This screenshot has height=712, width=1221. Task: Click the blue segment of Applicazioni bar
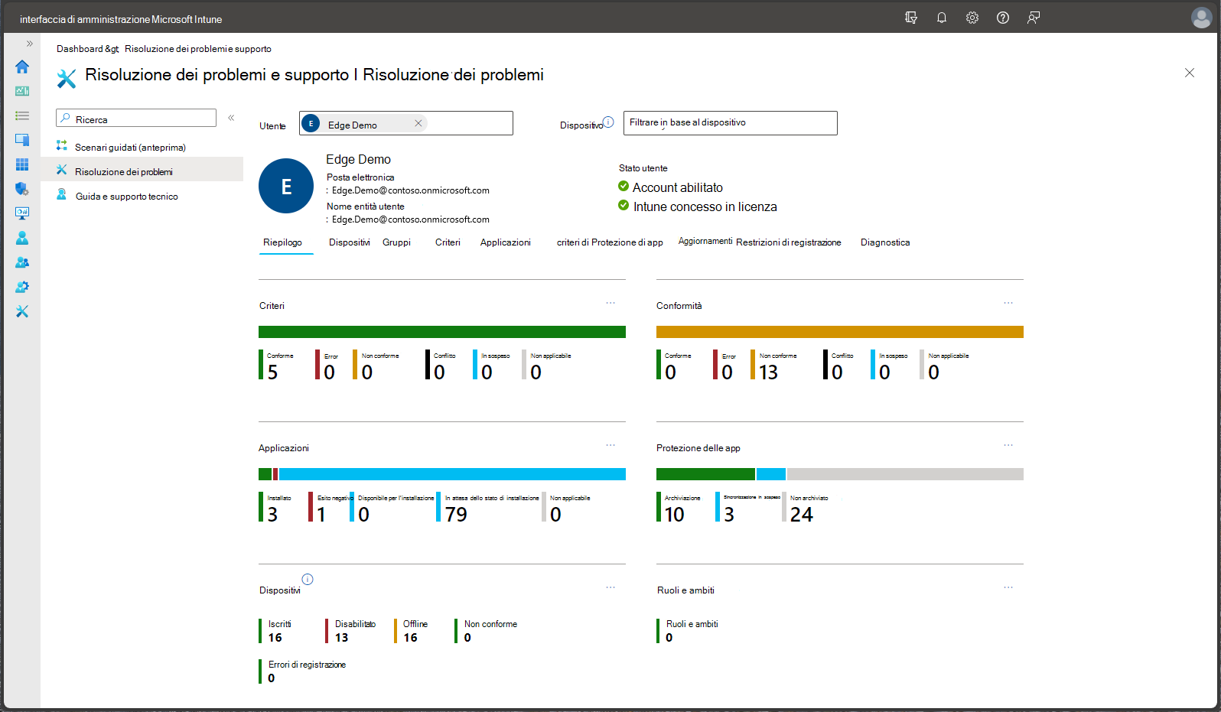click(x=452, y=474)
